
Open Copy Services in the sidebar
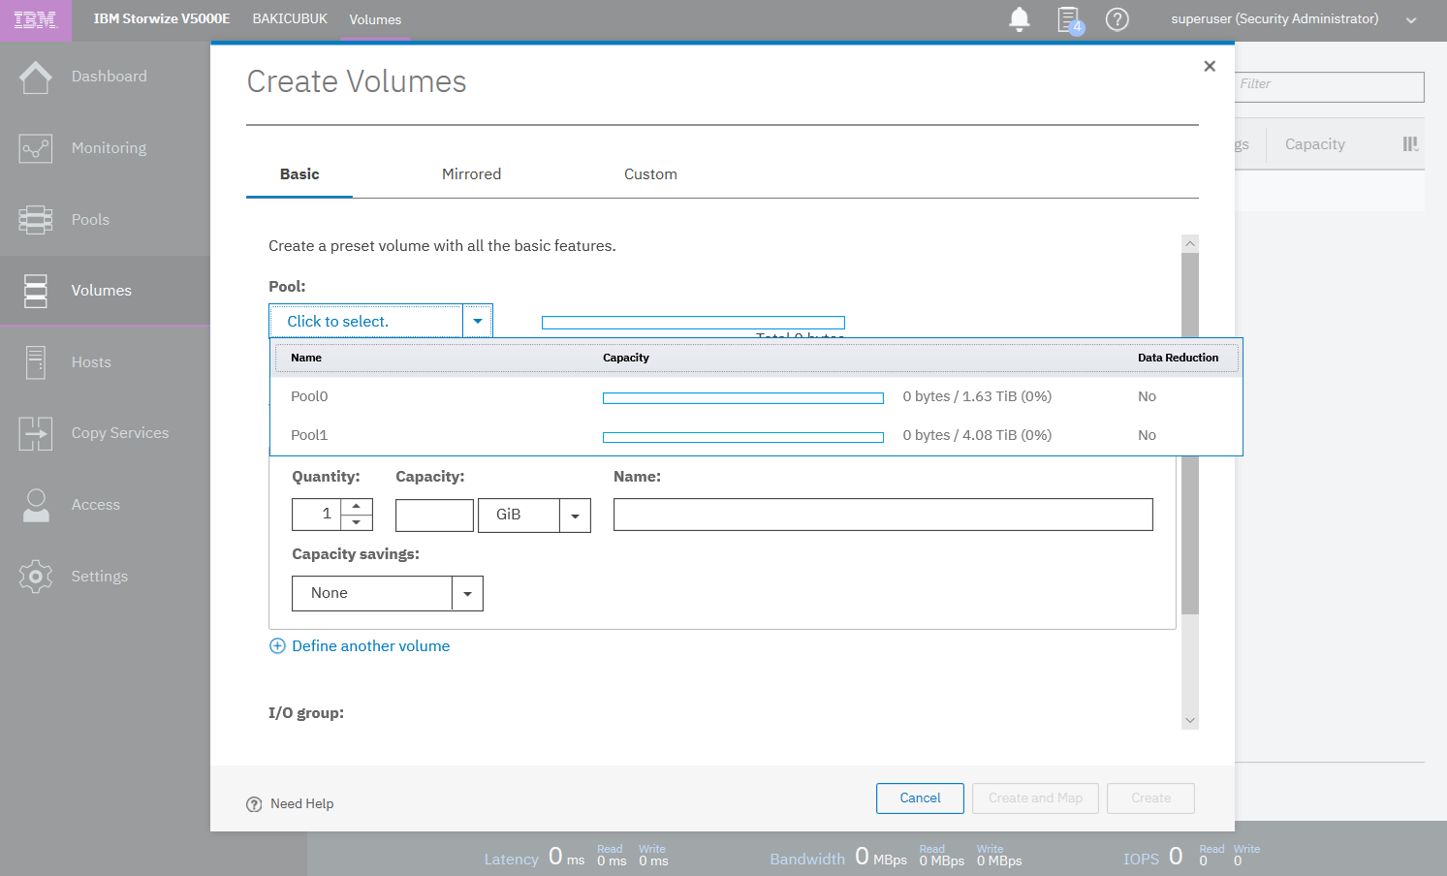pos(105,433)
